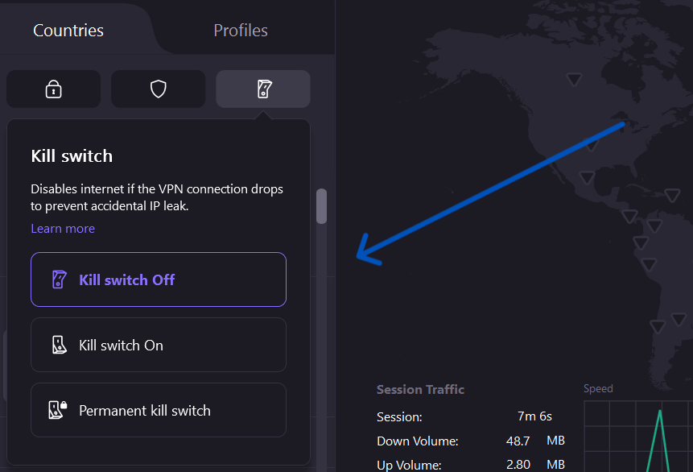Click the locked-switch icon on Permanent kill switch
Viewport: 693px width, 472px height.
tap(56, 409)
